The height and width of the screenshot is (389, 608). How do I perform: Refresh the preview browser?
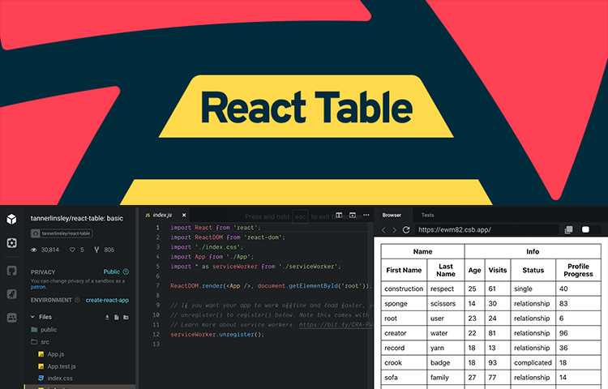pos(406,230)
